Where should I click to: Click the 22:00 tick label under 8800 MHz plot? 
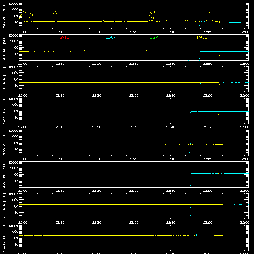(x=23, y=223)
